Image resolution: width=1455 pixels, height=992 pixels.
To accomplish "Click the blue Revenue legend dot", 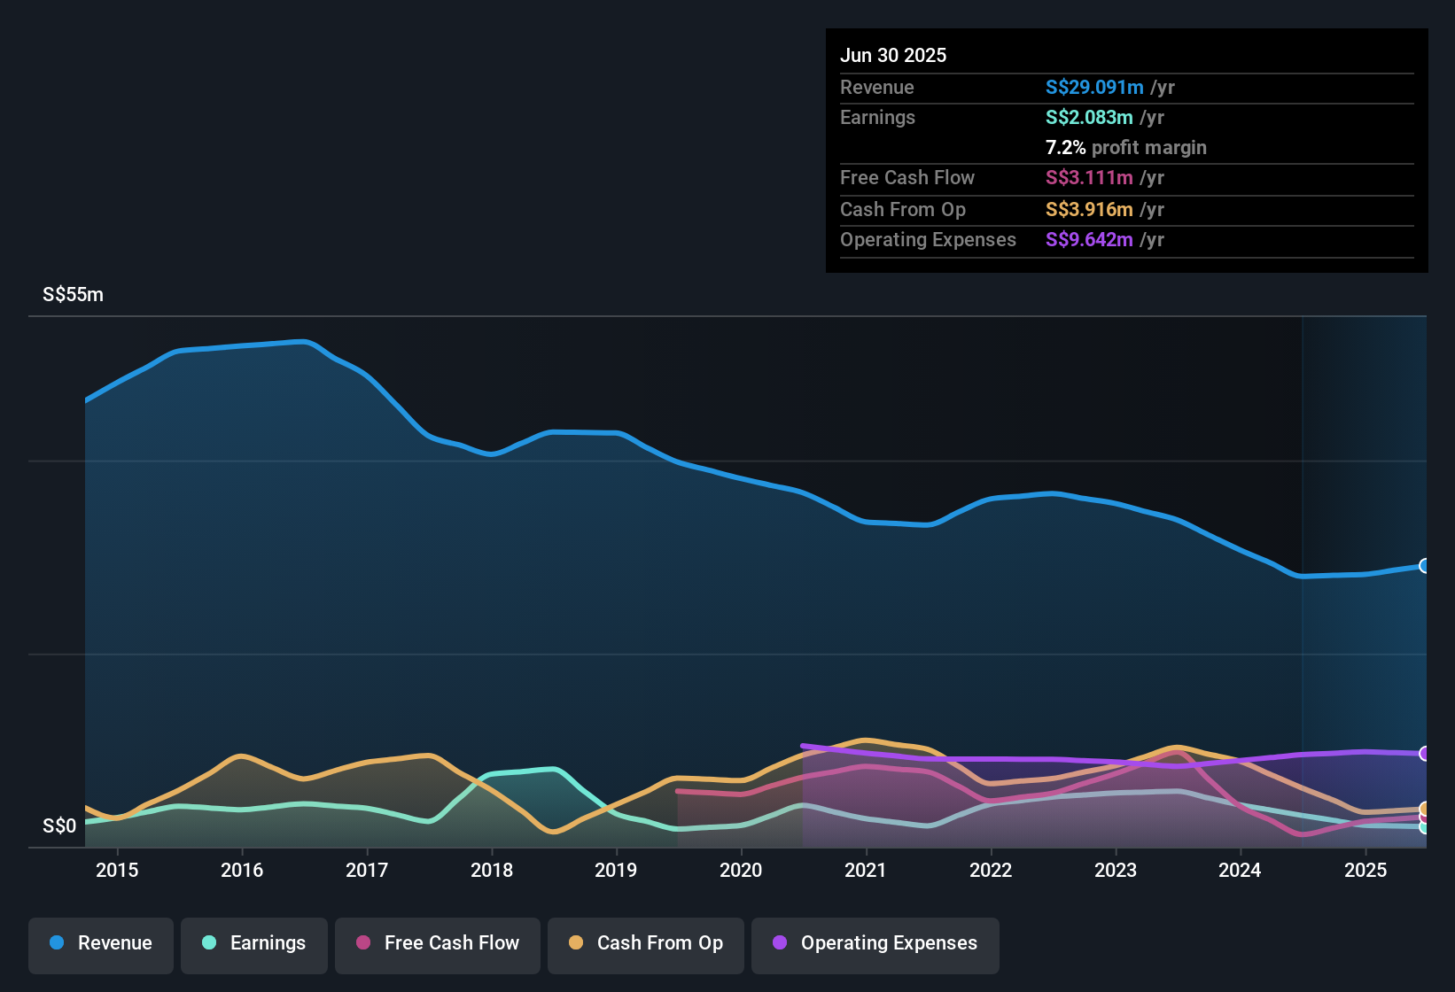I will tap(57, 942).
